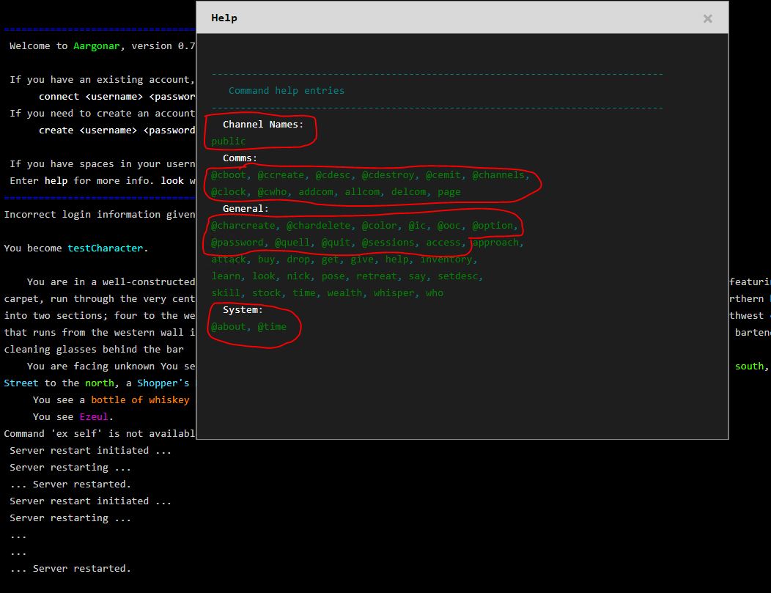Open the @charcreate help entry
This screenshot has width=771, height=593.
tap(243, 226)
